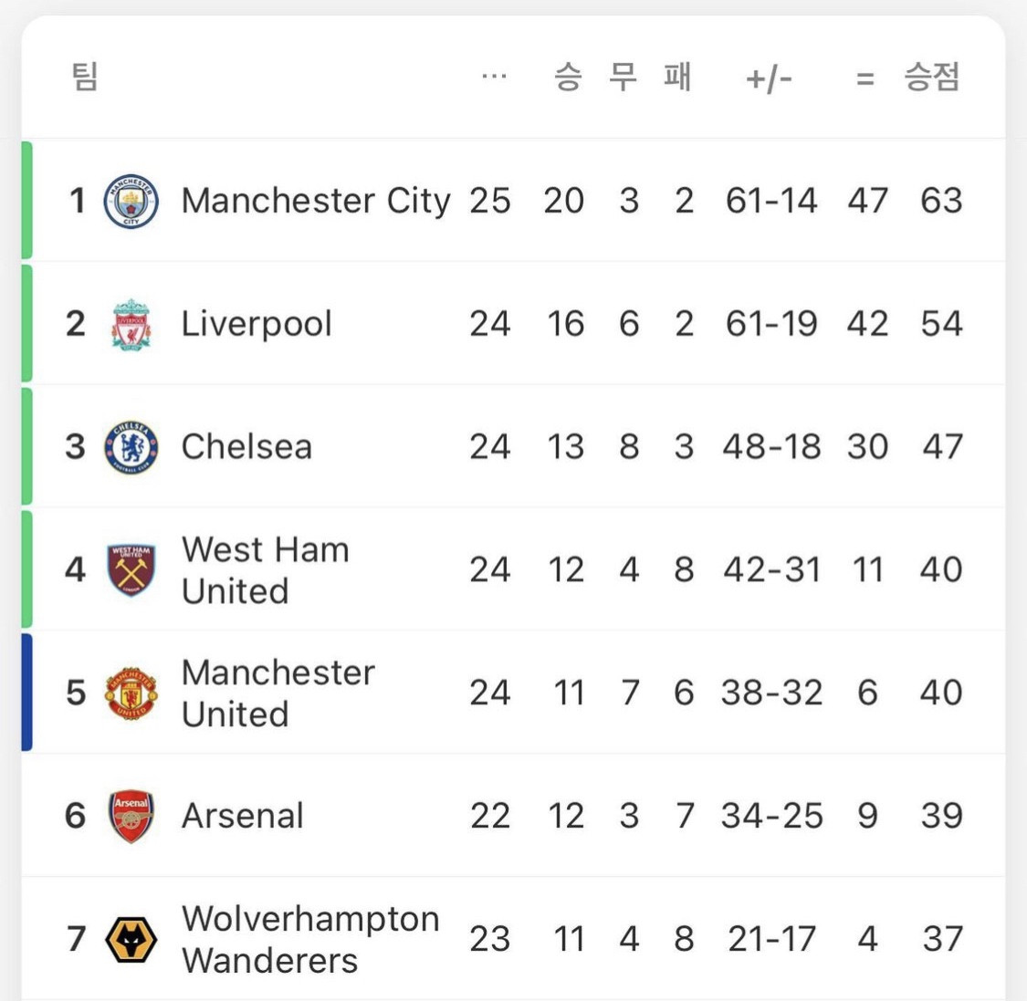1027x1001 pixels.
Task: Open the Liverpool team name link
Action: tap(257, 323)
